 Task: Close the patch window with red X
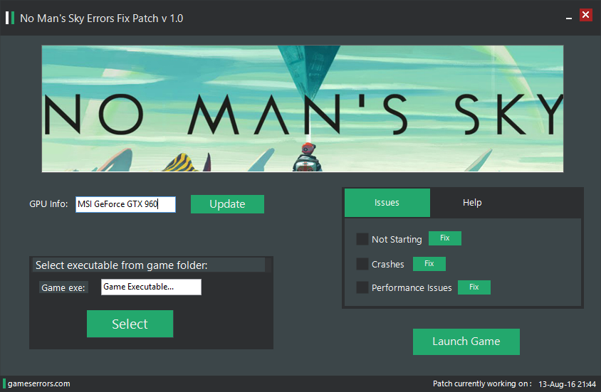point(585,15)
